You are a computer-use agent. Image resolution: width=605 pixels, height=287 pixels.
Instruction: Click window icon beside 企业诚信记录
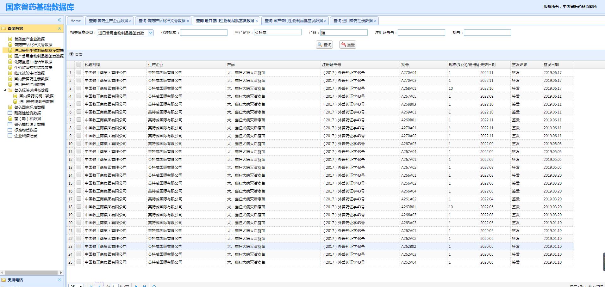coord(10,136)
